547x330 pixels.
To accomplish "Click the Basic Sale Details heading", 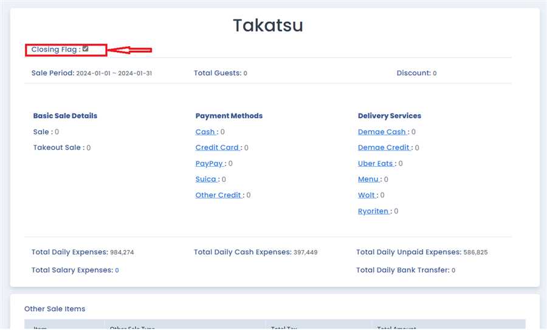I will point(65,115).
